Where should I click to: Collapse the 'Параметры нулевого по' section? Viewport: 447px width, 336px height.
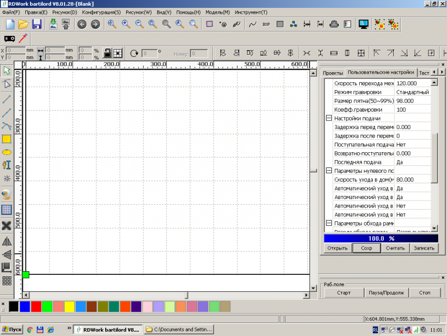pos(329,171)
